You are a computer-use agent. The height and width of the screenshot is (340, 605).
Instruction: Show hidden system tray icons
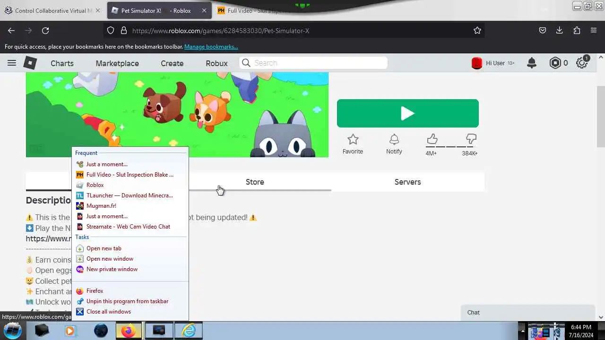522,331
